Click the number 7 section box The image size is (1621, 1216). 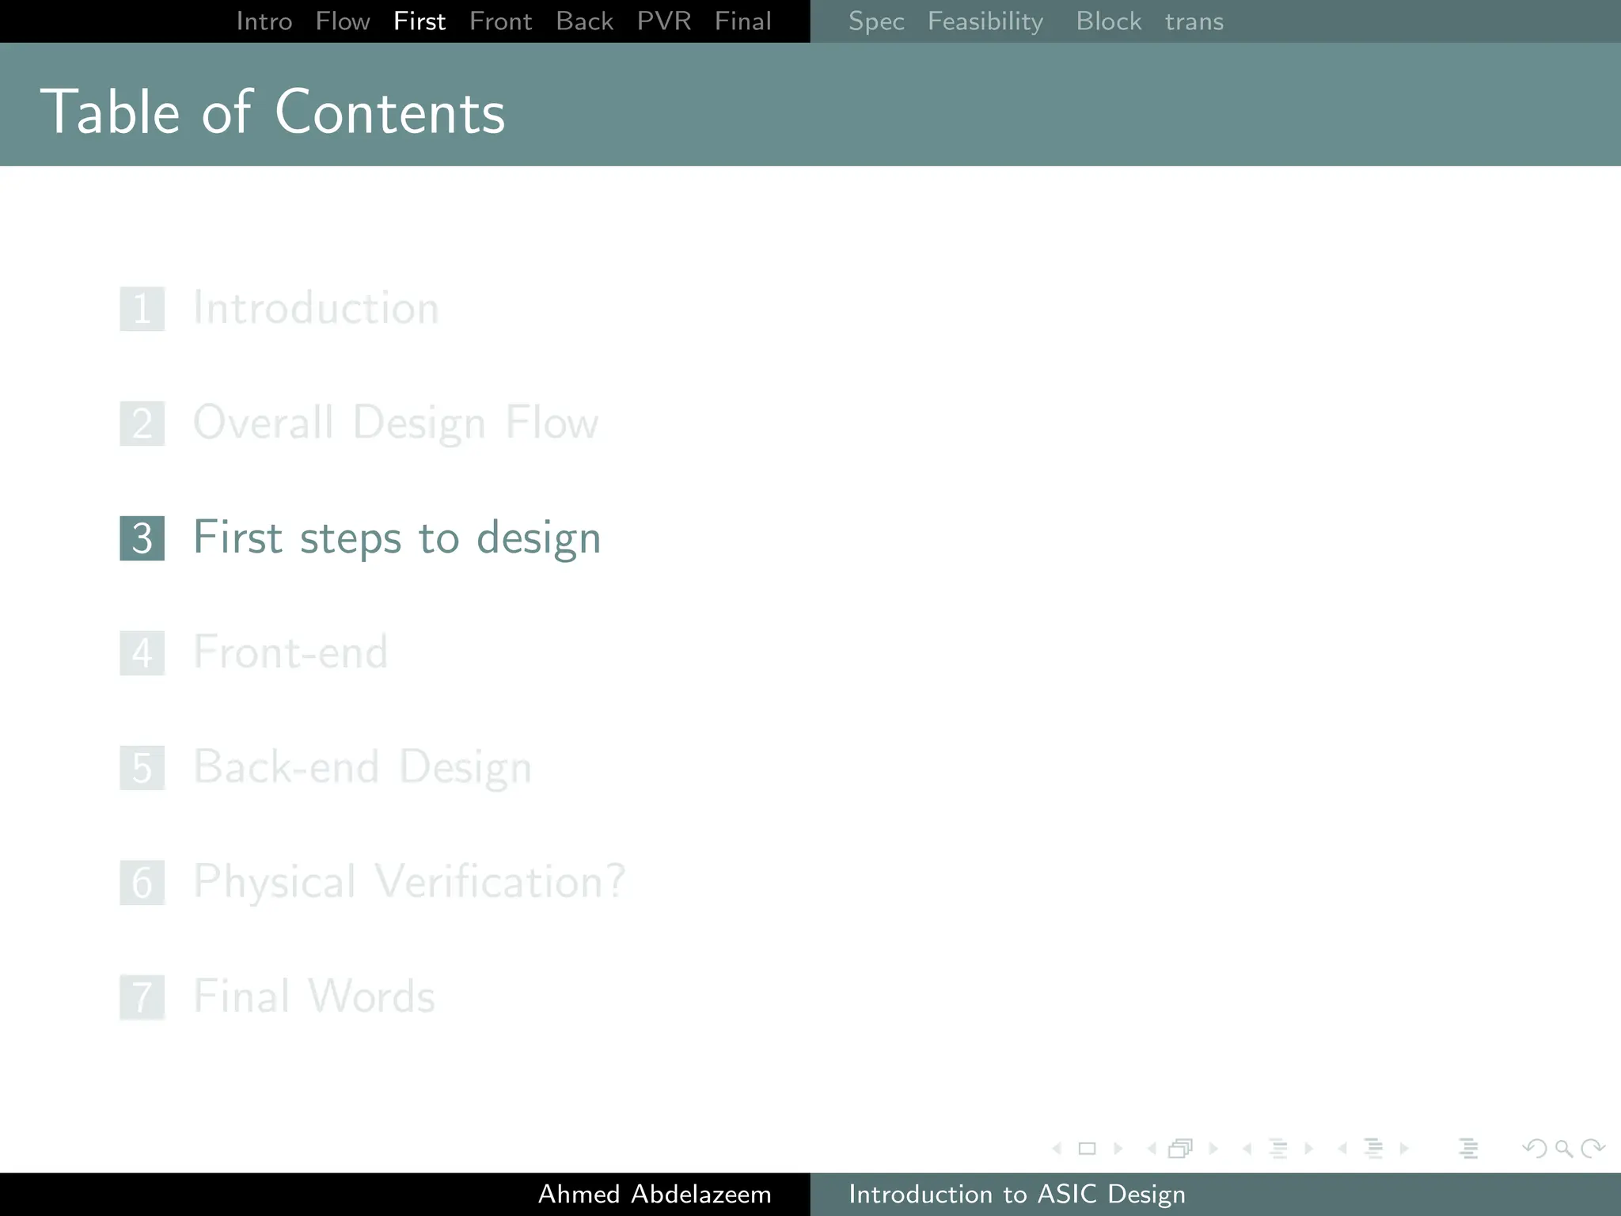142,997
